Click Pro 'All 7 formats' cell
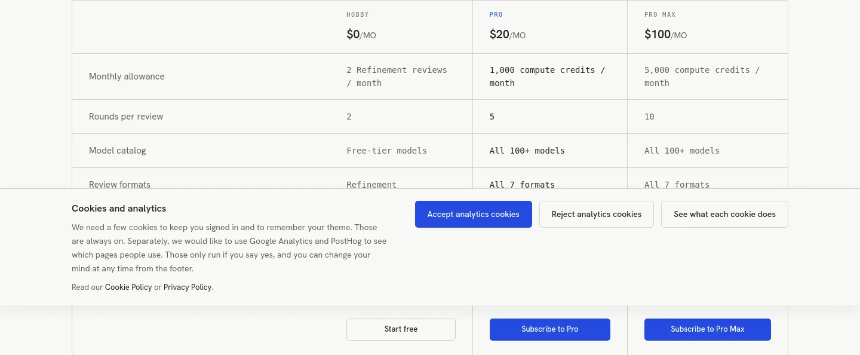 [x=522, y=184]
